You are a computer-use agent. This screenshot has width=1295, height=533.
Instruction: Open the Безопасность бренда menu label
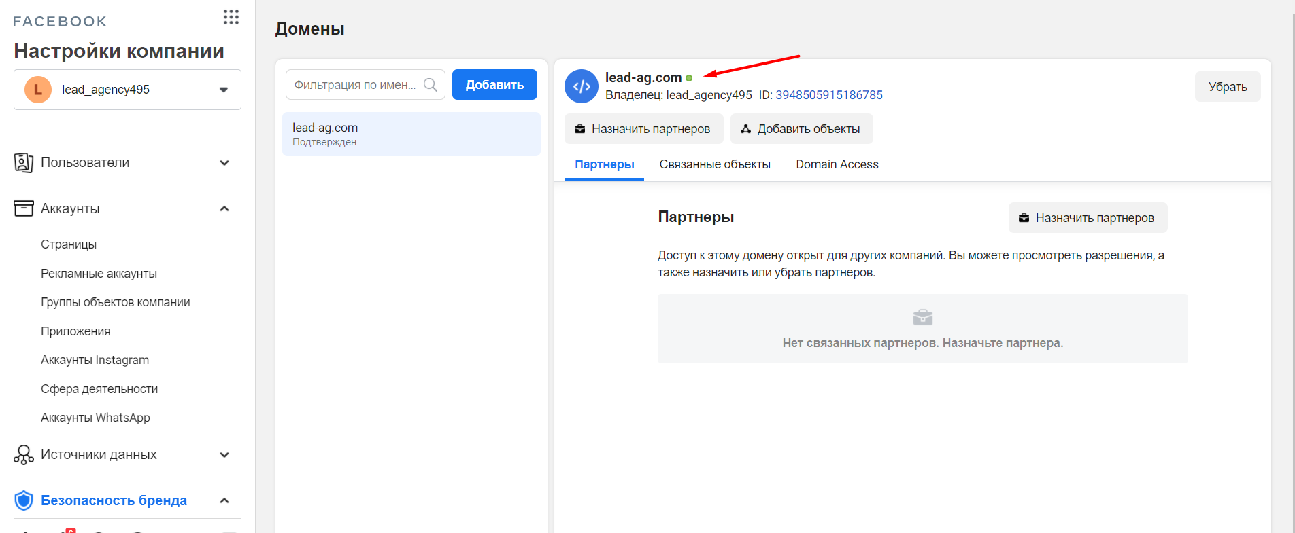[x=114, y=500]
